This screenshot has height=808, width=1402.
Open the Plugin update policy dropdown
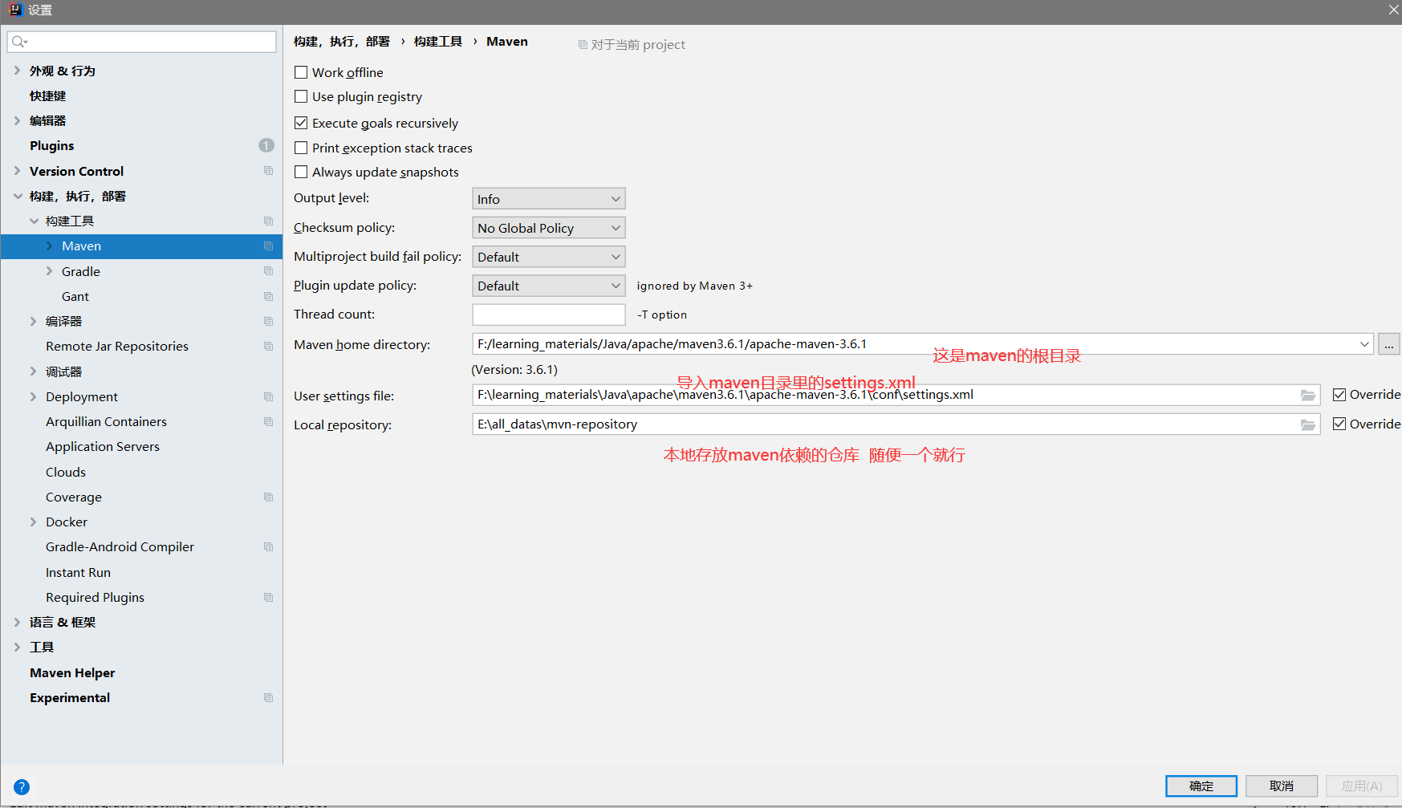click(549, 286)
